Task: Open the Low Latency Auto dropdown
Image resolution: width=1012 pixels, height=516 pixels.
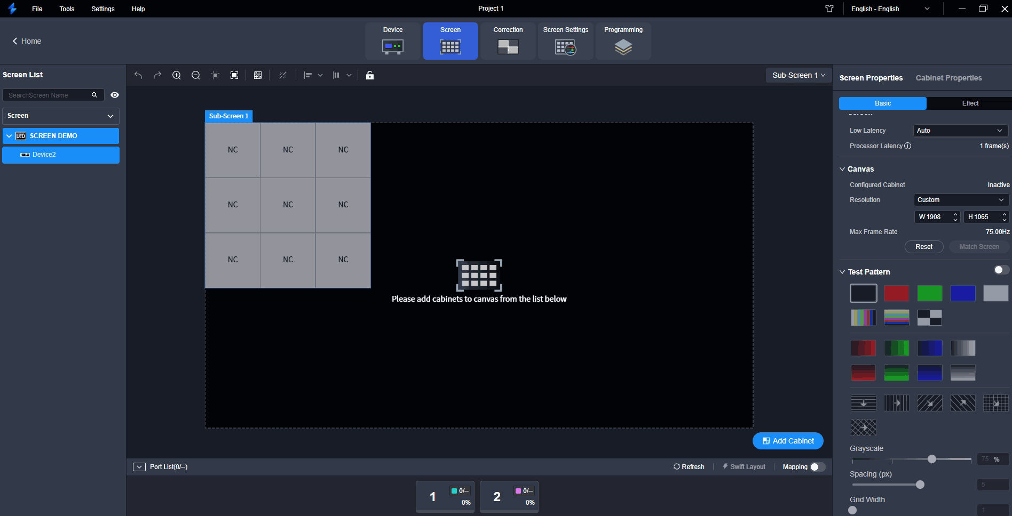Action: tap(960, 131)
